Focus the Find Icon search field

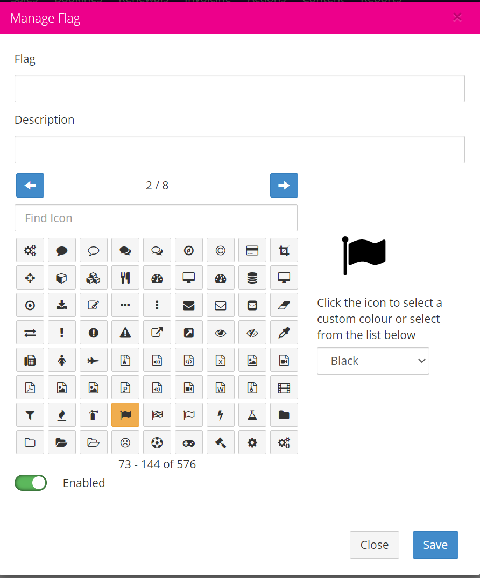click(156, 218)
